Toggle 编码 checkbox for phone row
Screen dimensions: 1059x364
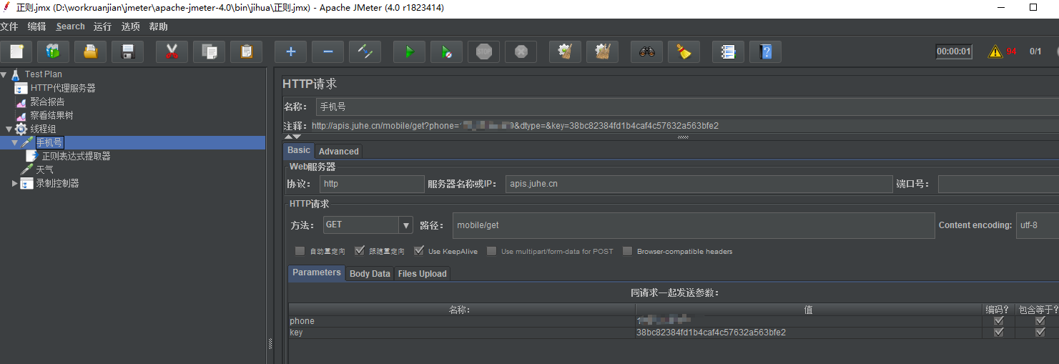click(x=999, y=321)
